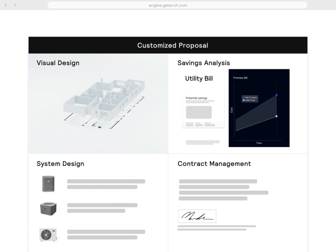
Task: Open the 3D house floor plan model
Action: pyautogui.click(x=104, y=103)
